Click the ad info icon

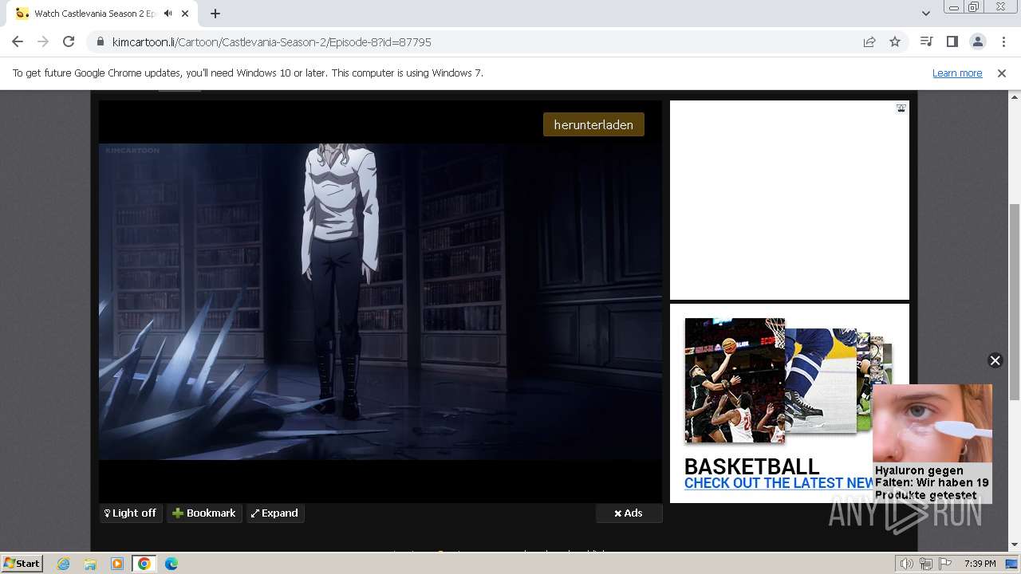tap(901, 108)
